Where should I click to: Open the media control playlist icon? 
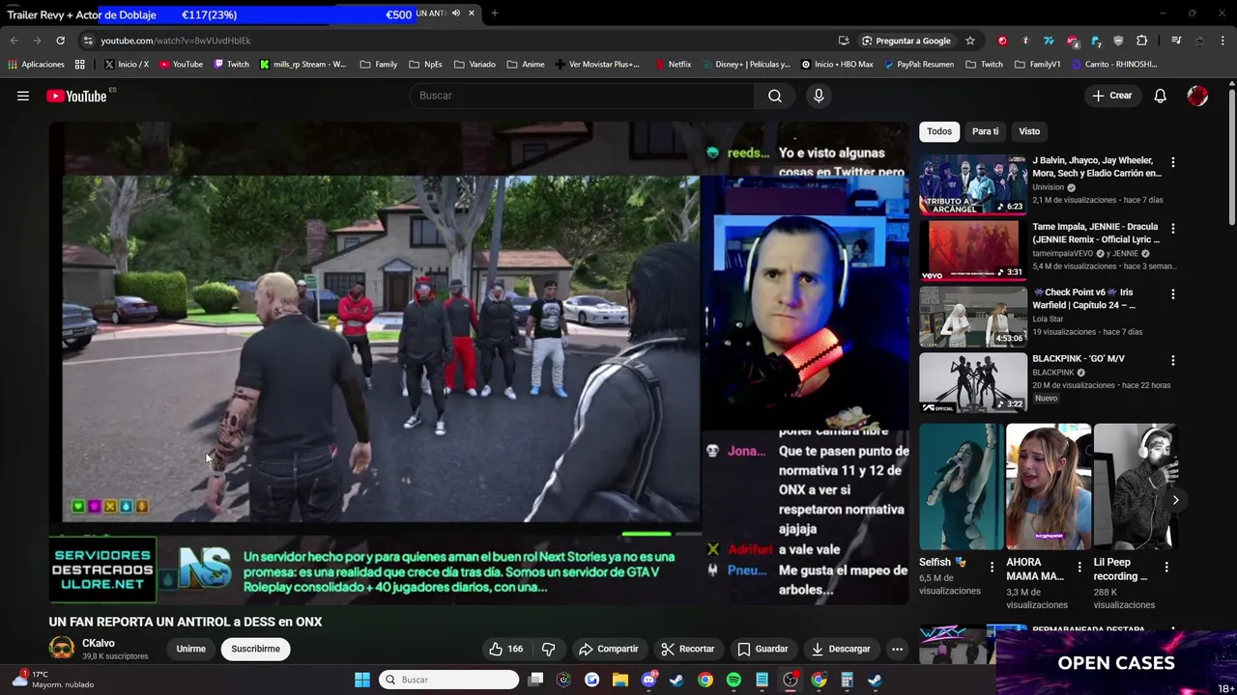click(x=1176, y=41)
